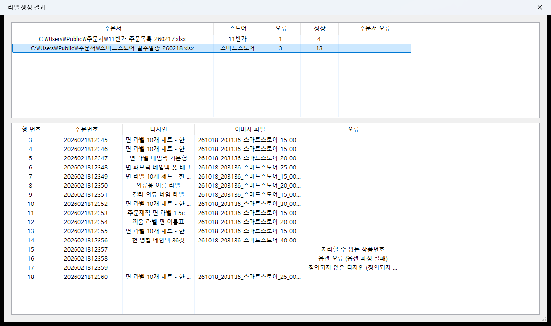Click the 이미지 파일 column header
Screen dimensions: 551x326
pyautogui.click(x=250, y=129)
